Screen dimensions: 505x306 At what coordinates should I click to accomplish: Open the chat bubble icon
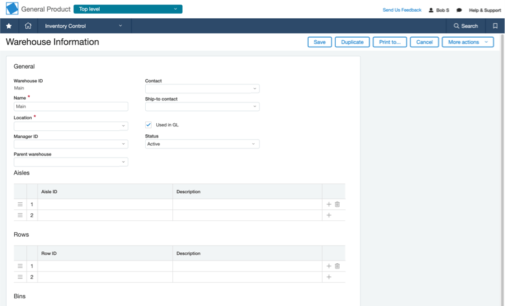pyautogui.click(x=459, y=10)
